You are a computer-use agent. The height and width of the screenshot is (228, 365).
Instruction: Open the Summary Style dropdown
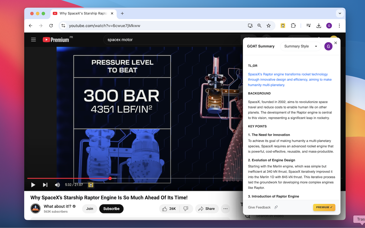click(301, 46)
